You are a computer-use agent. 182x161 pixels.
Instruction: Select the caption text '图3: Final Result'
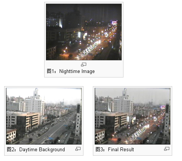[x=115, y=149]
